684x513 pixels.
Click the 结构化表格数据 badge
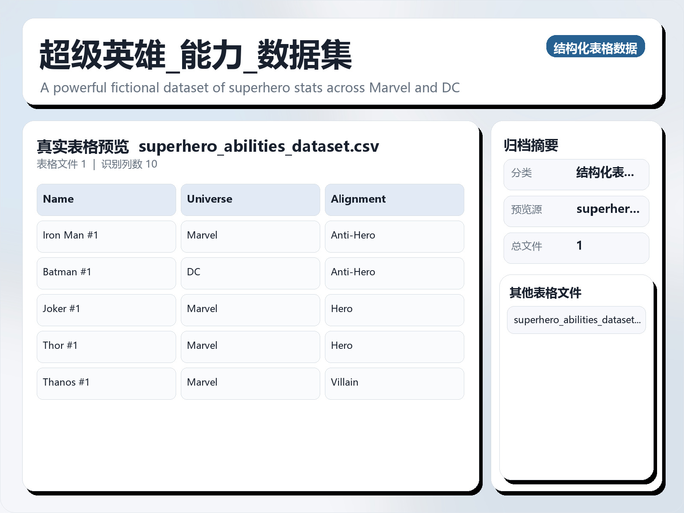(596, 47)
